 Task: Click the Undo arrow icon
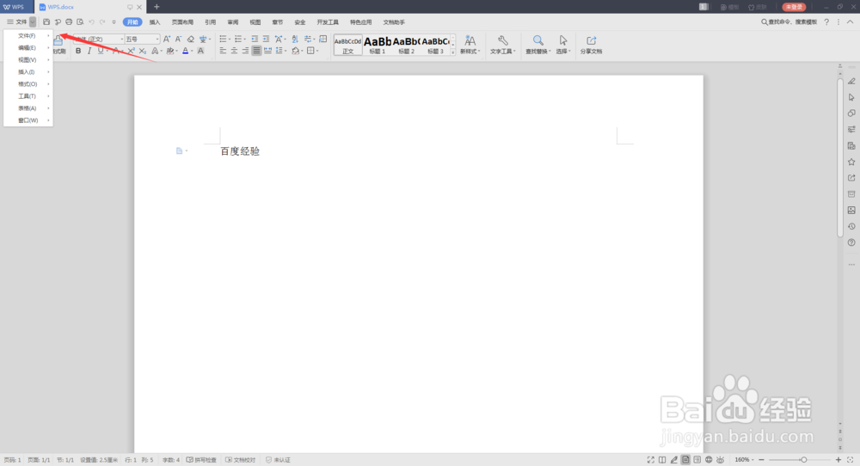tap(92, 22)
